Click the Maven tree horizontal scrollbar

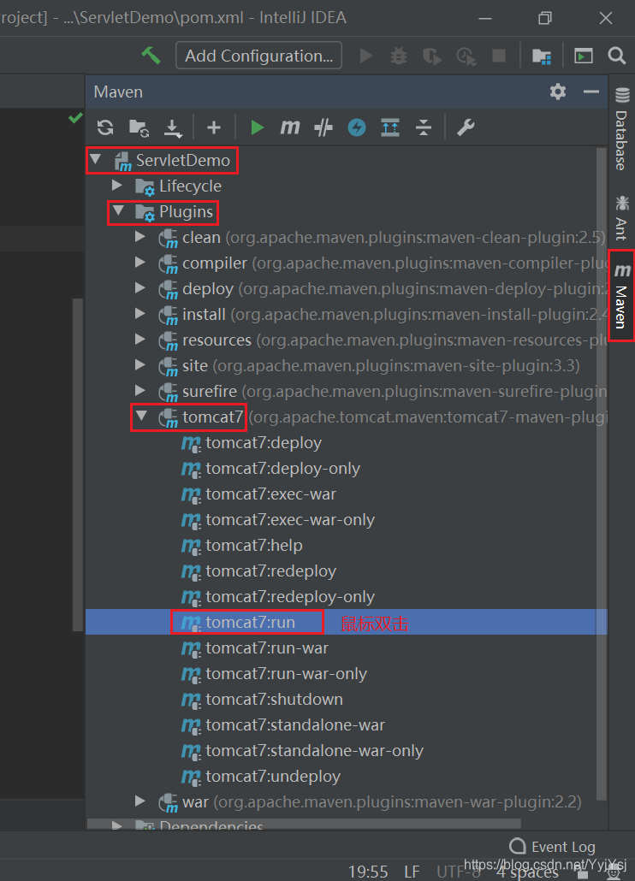click(304, 824)
